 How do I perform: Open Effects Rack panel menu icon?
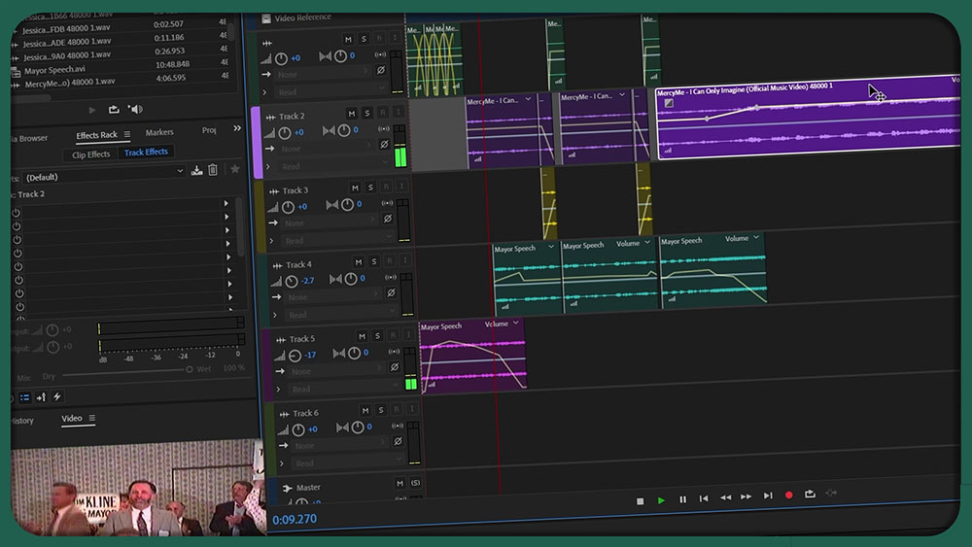coord(127,134)
